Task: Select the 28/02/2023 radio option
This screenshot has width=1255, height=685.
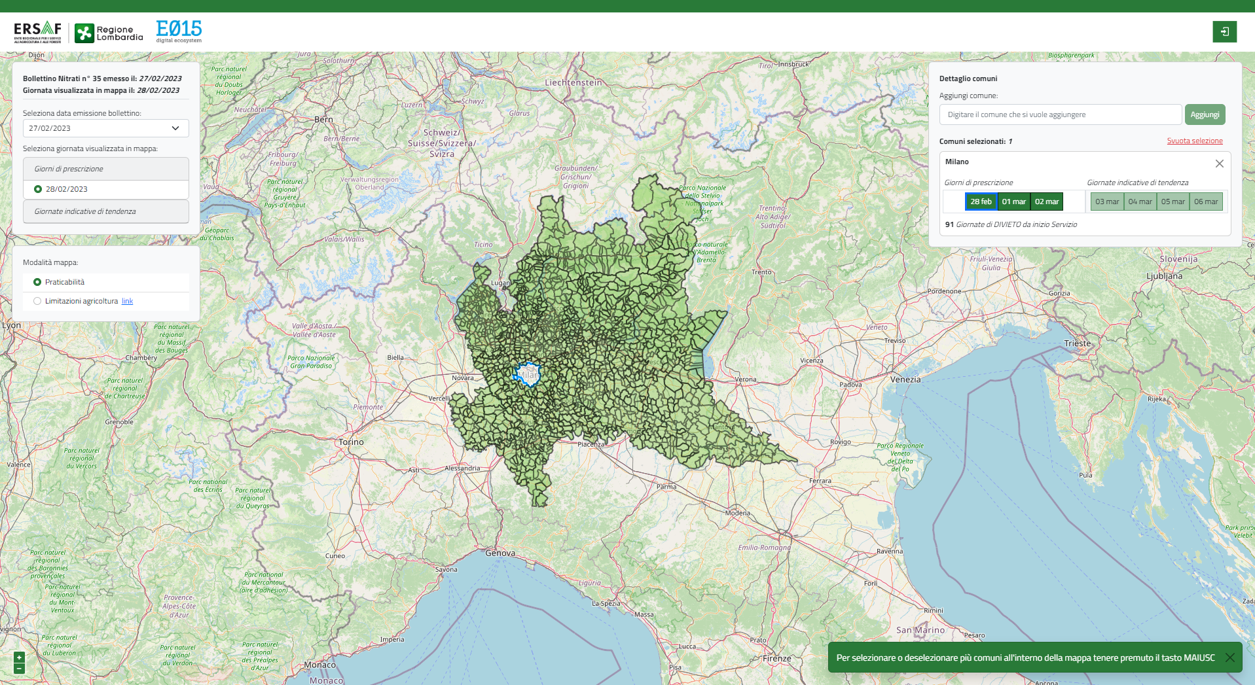Action: [x=38, y=189]
